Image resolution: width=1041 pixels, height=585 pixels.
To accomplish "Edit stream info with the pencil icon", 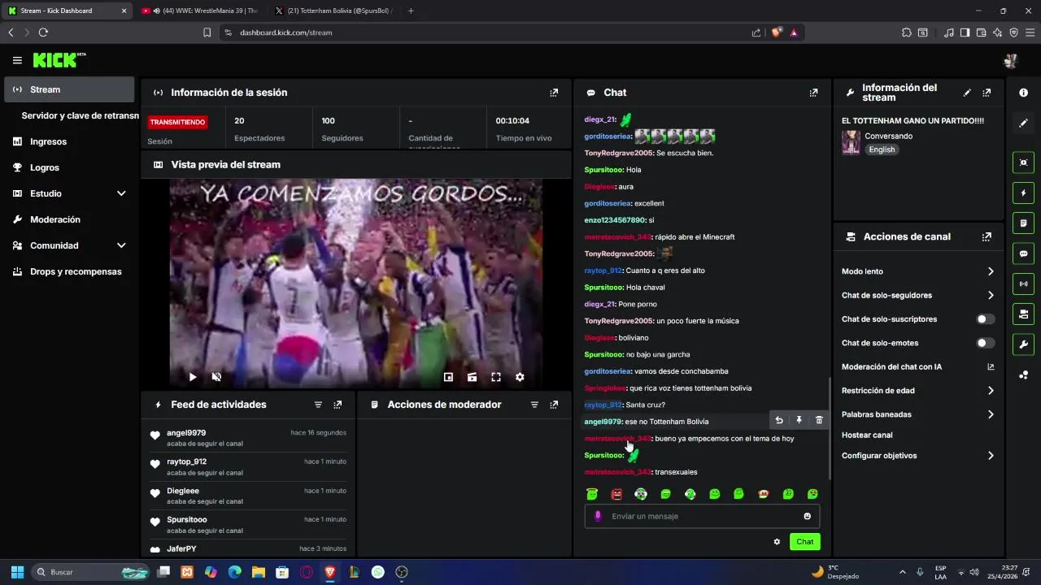I will (967, 93).
